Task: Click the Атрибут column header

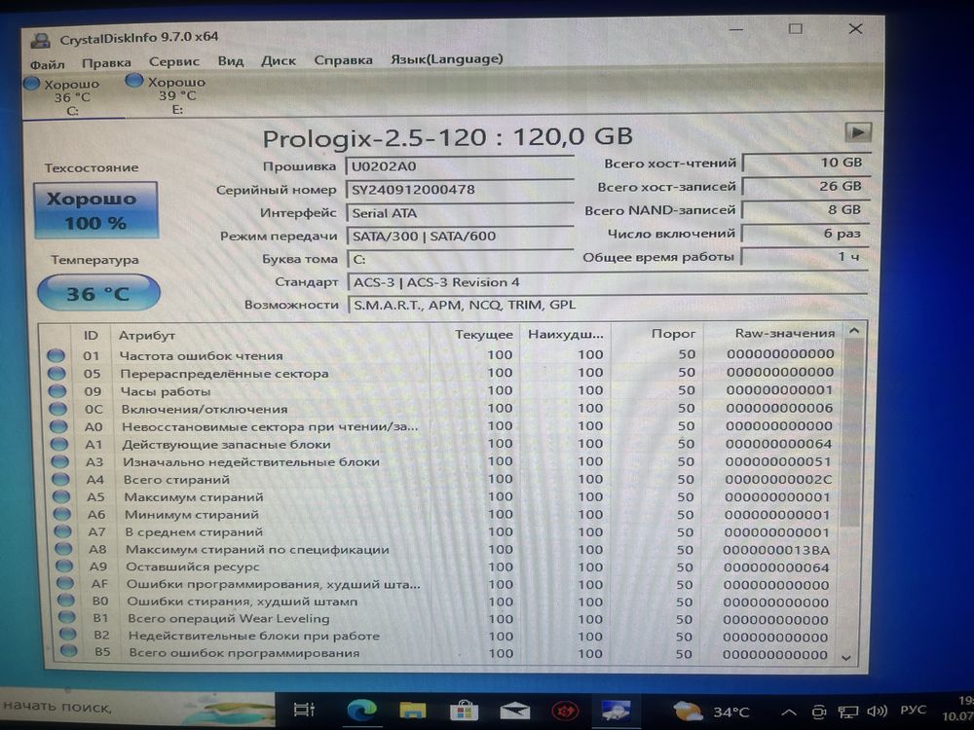Action: (147, 335)
